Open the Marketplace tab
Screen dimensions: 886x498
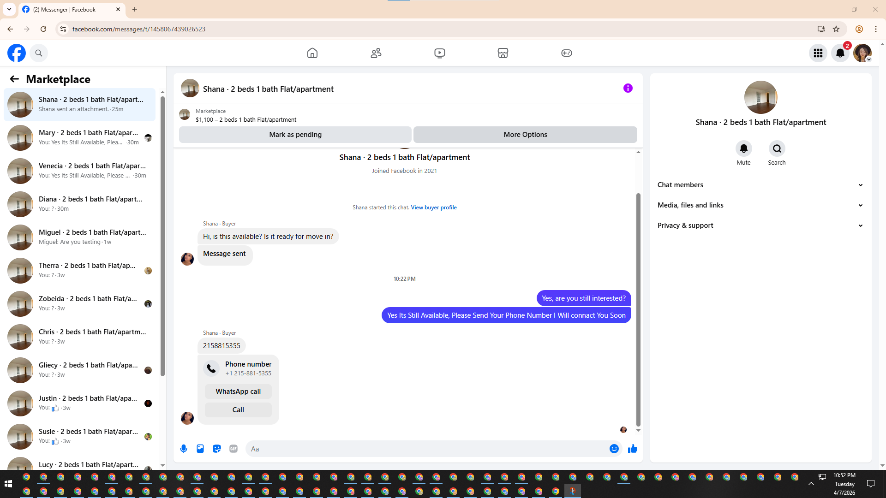[503, 53]
